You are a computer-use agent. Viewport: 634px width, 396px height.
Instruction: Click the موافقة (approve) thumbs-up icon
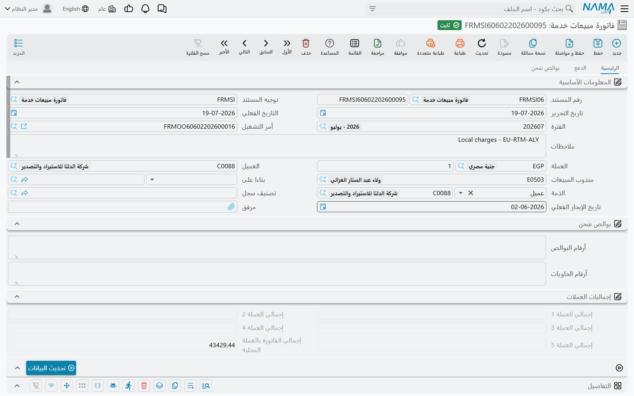[401, 43]
